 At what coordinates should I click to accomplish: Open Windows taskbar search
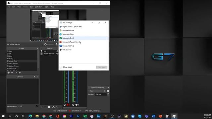pos(10,116)
